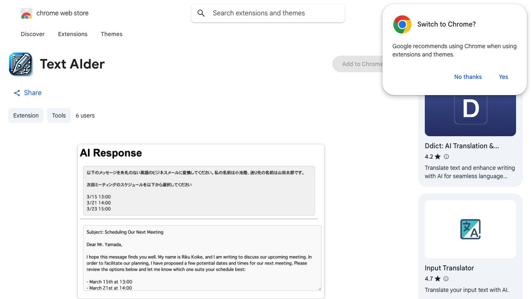Click the Chrome logo in the popup
The height and width of the screenshot is (299, 531).
[x=402, y=25]
